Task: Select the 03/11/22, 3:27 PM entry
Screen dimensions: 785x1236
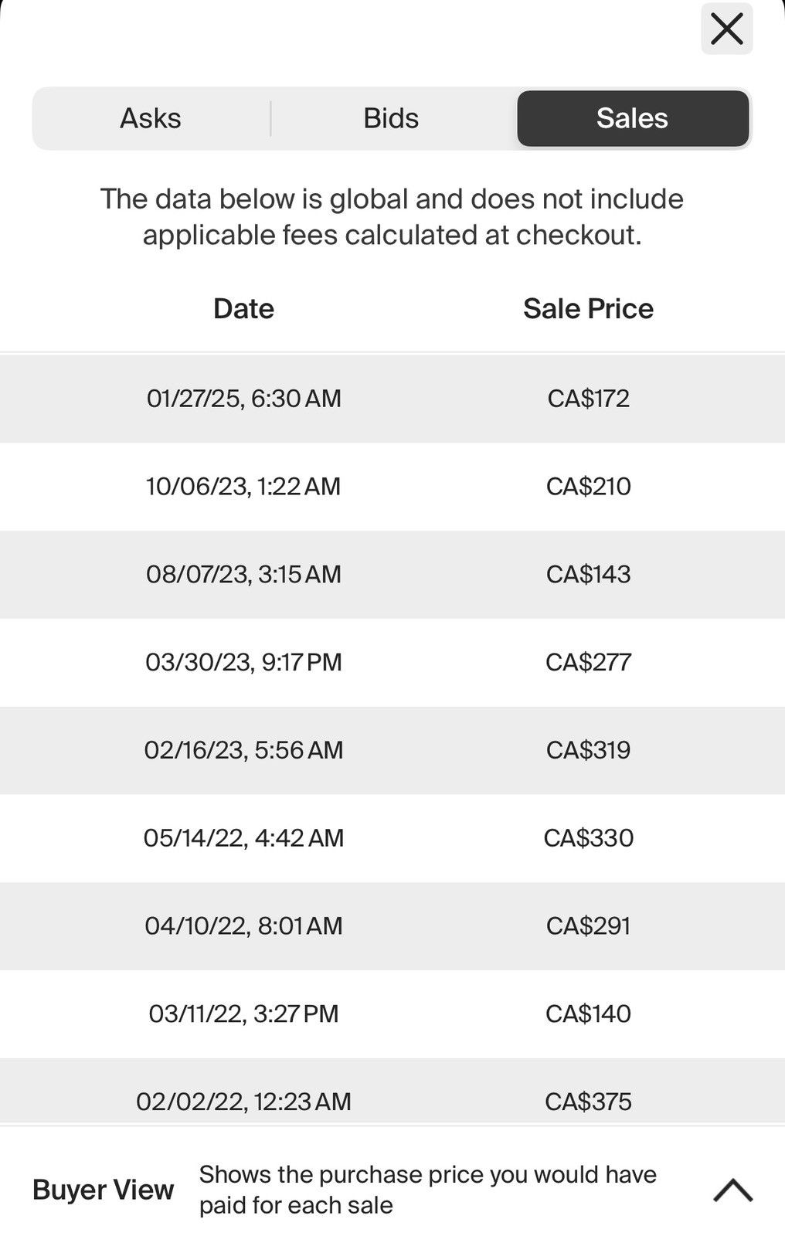Action: 243,1014
